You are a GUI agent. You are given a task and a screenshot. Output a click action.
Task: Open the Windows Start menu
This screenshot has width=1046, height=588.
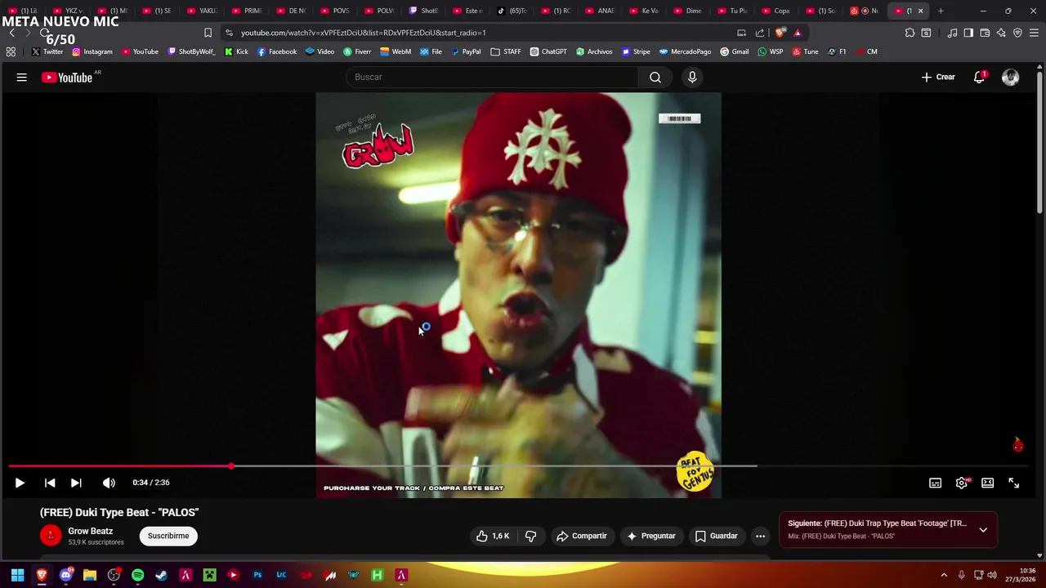click(x=17, y=575)
